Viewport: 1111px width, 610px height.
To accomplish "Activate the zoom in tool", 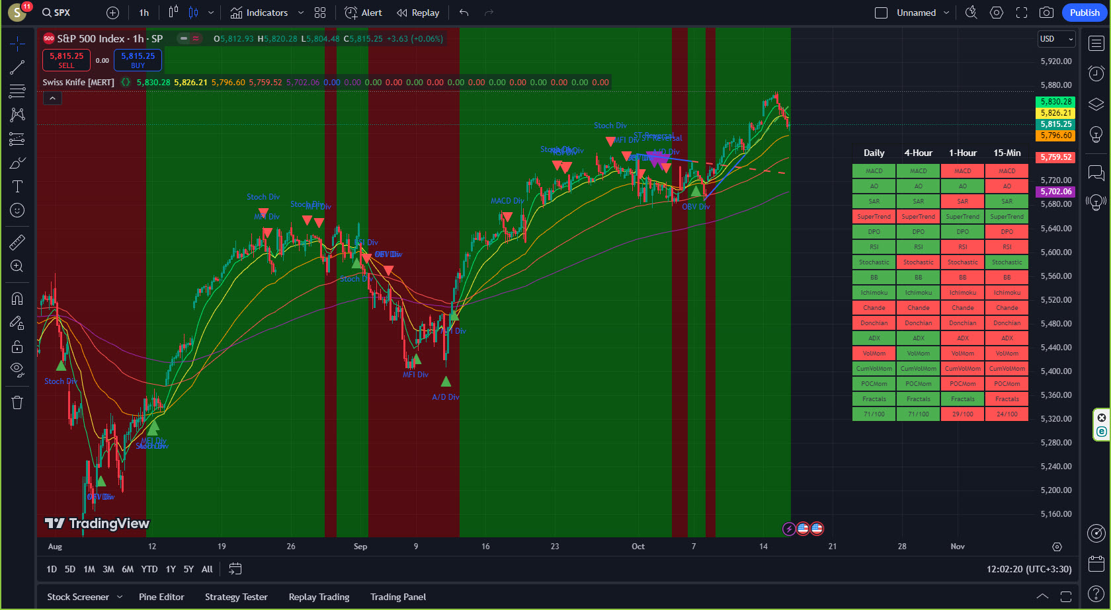I will 17,266.
